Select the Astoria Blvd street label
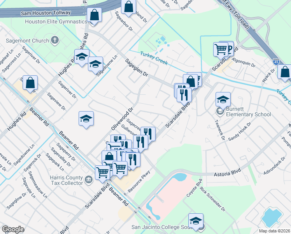Screen dimensions: 291x234 [227, 172]
